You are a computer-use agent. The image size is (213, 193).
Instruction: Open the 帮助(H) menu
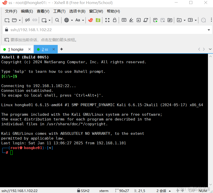point(113,11)
